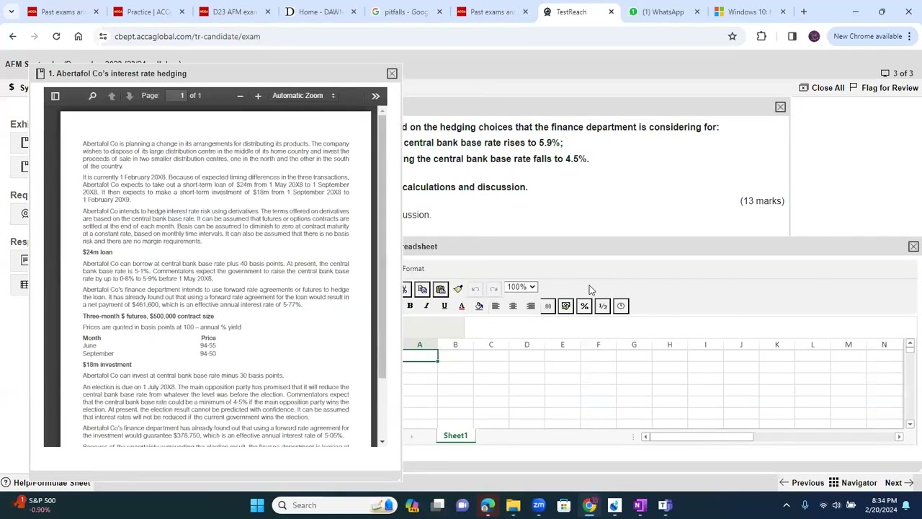Switch to the WhatsApp browser tab
The width and height of the screenshot is (922, 519).
pos(663,12)
